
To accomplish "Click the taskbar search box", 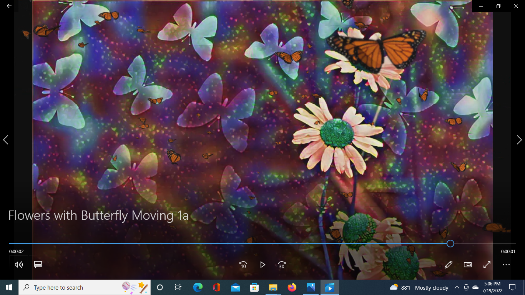I will [85, 287].
